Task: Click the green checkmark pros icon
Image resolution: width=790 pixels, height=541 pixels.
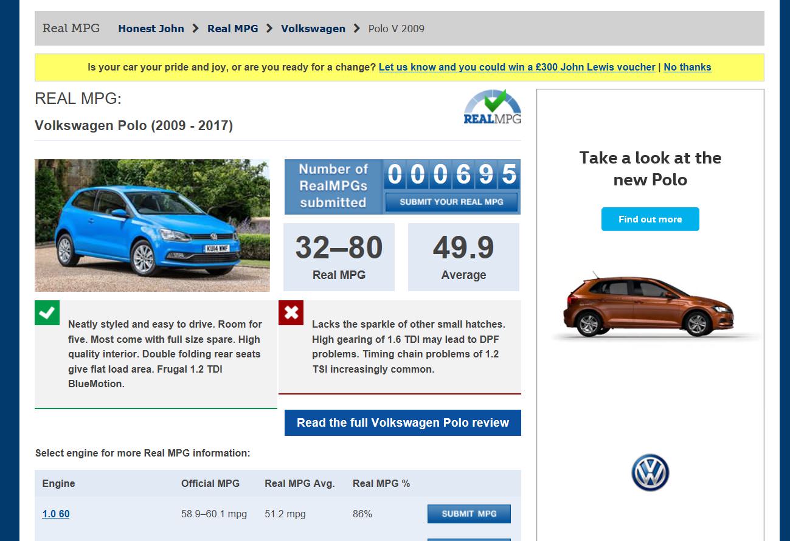Action: pyautogui.click(x=47, y=312)
